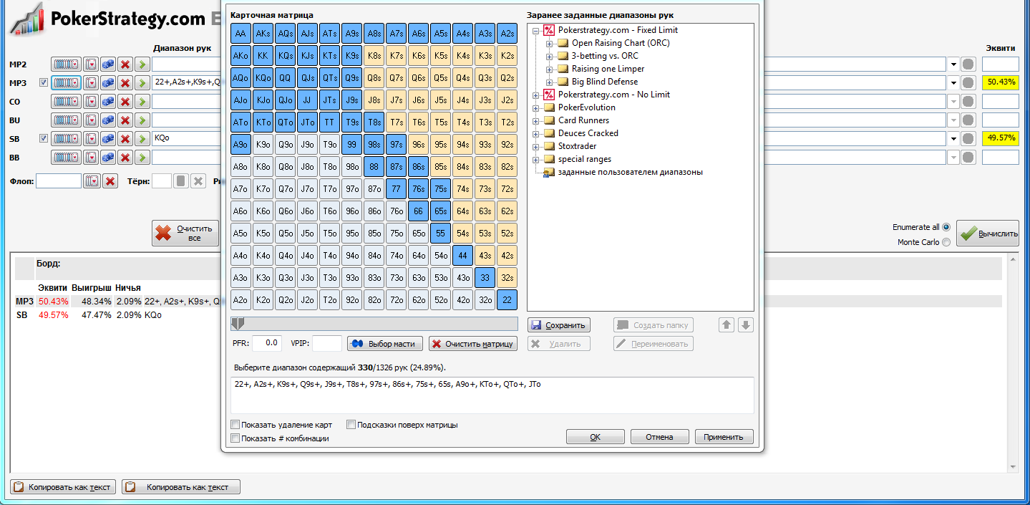Expand the Big Blind Defense folder

tap(550, 82)
